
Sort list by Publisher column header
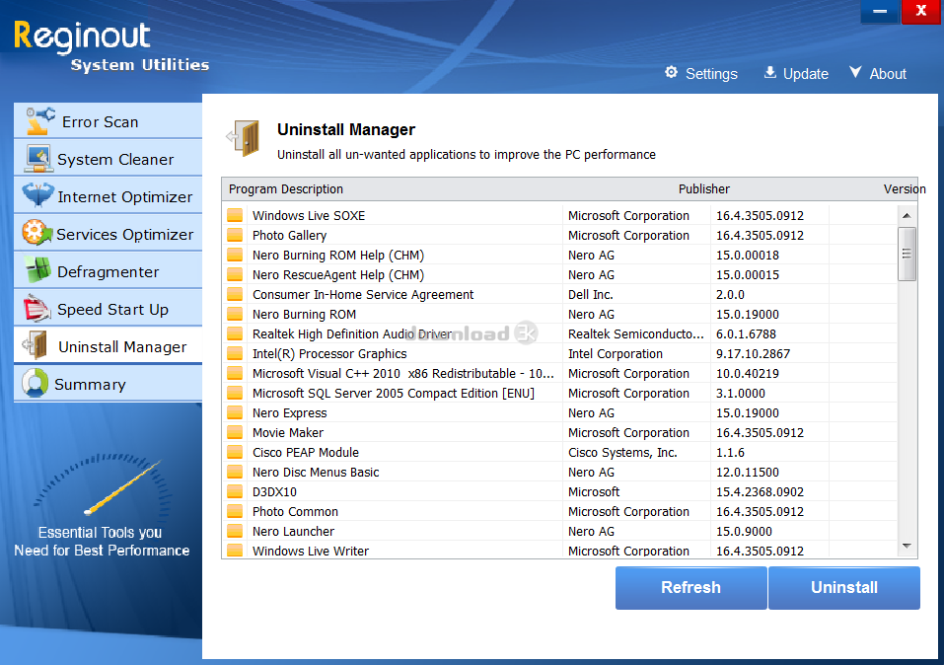coord(703,189)
